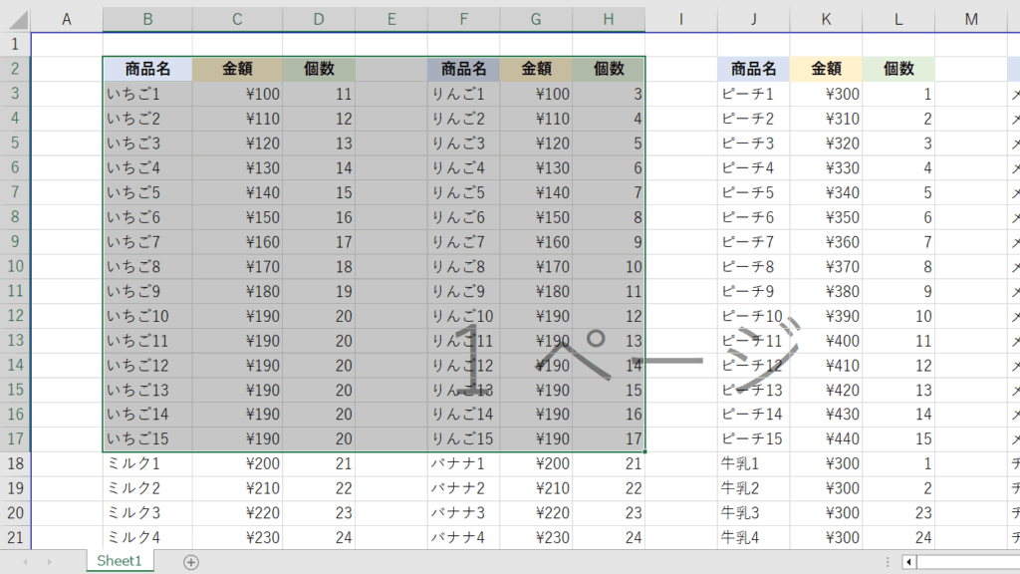1020x574 pixels.
Task: Select column B header
Action: click(x=147, y=20)
